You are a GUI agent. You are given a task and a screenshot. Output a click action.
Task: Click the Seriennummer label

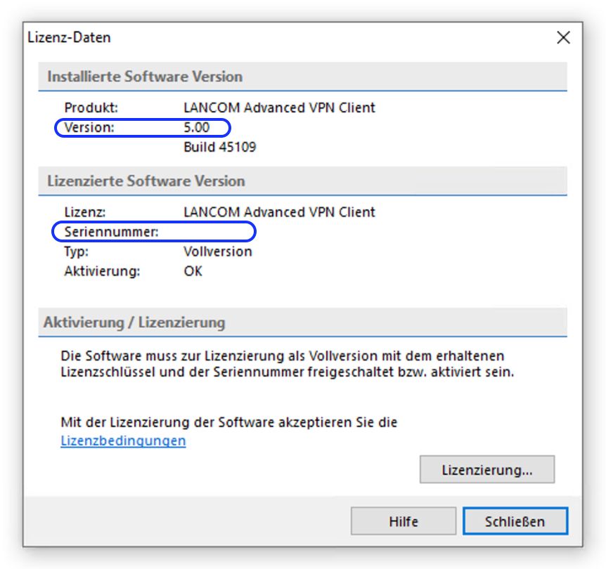point(111,232)
